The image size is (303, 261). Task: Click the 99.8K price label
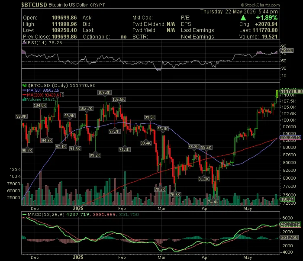point(22,116)
